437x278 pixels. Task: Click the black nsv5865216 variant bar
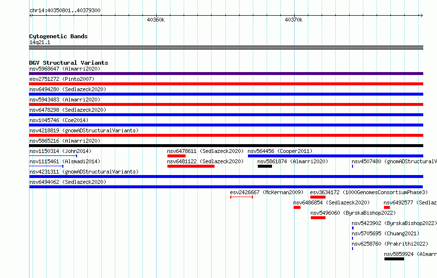[x=226, y=146]
